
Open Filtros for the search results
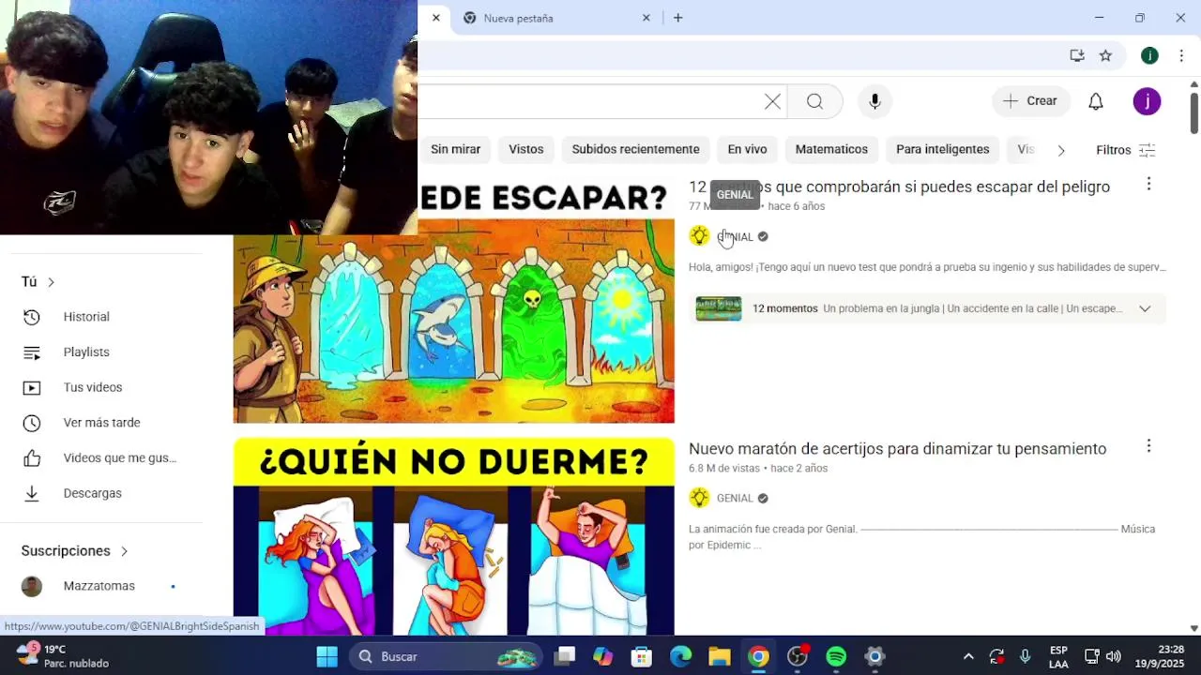click(1125, 150)
